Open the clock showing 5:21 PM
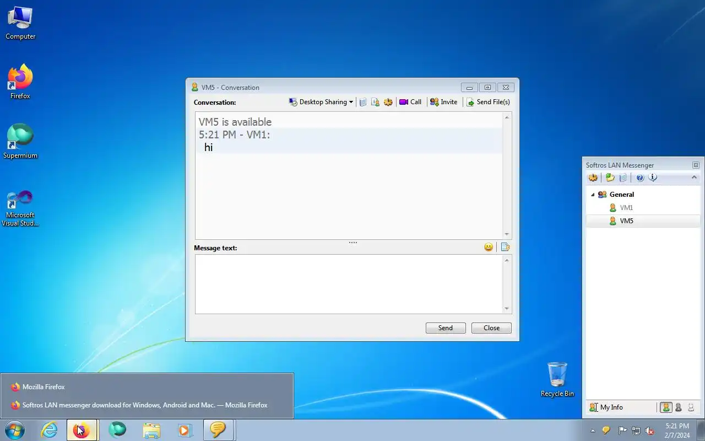The image size is (705, 441). tap(677, 431)
